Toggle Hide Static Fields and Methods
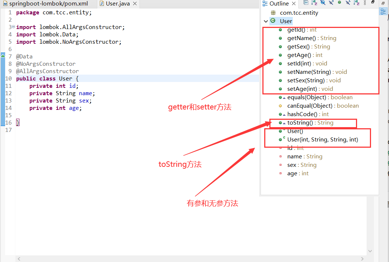The width and height of the screenshot is (389, 262). [331, 3]
